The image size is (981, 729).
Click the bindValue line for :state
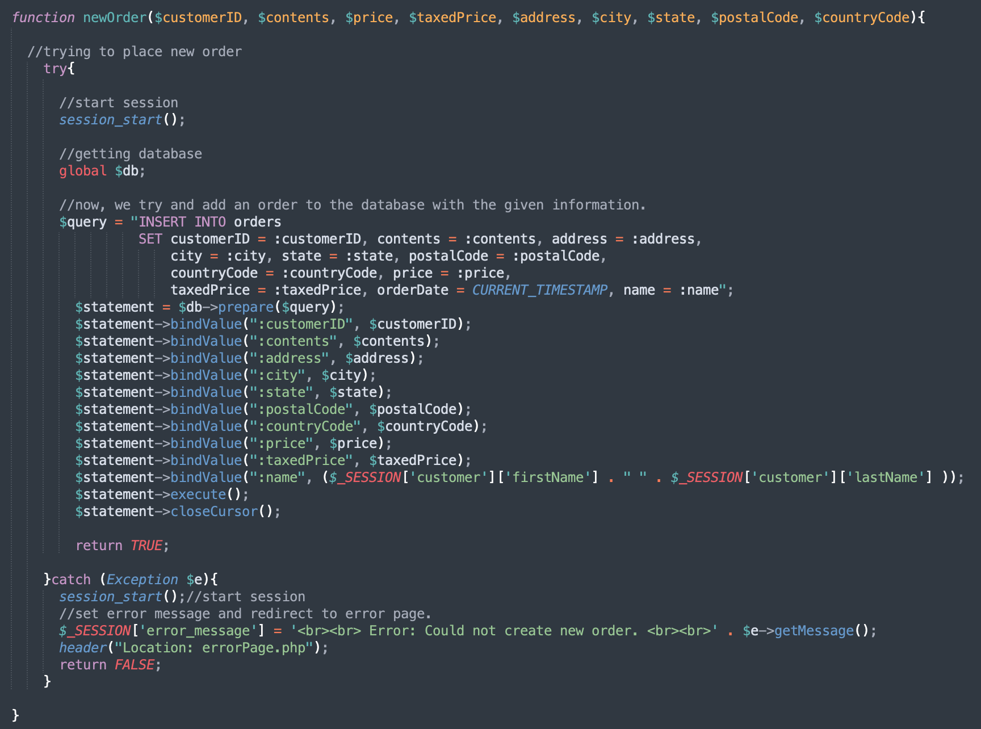233,392
